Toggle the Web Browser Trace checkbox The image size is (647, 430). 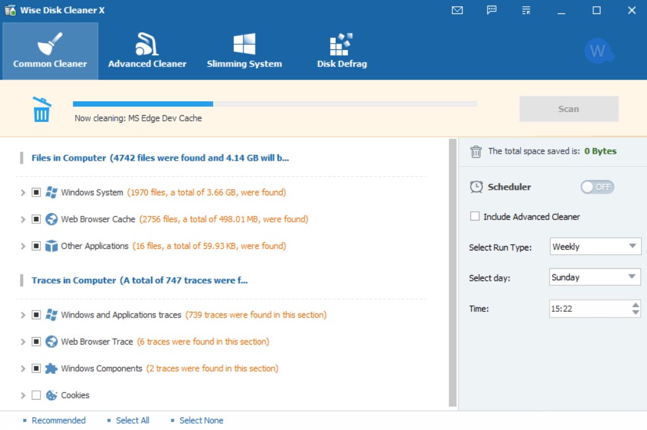click(x=36, y=341)
